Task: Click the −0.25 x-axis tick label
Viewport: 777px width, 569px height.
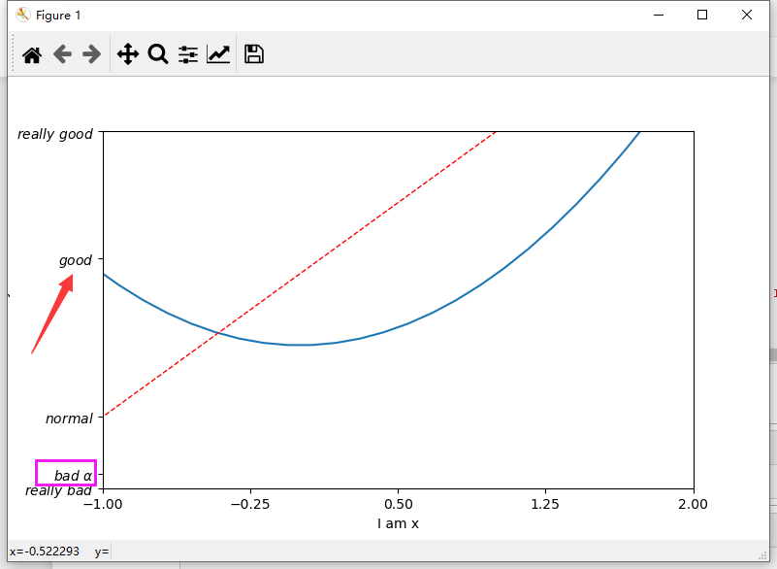Action: pos(250,505)
